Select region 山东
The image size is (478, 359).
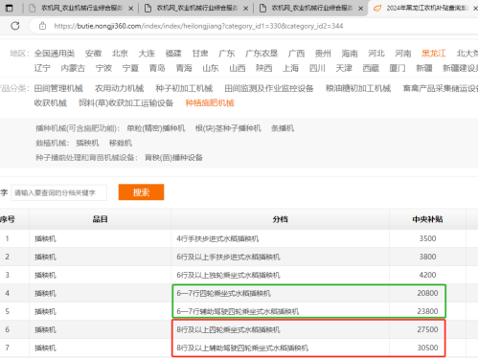click(211, 68)
